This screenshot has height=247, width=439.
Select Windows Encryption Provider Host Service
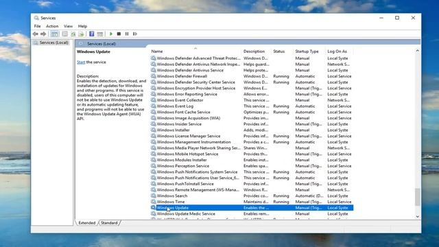click(x=252, y=89)
